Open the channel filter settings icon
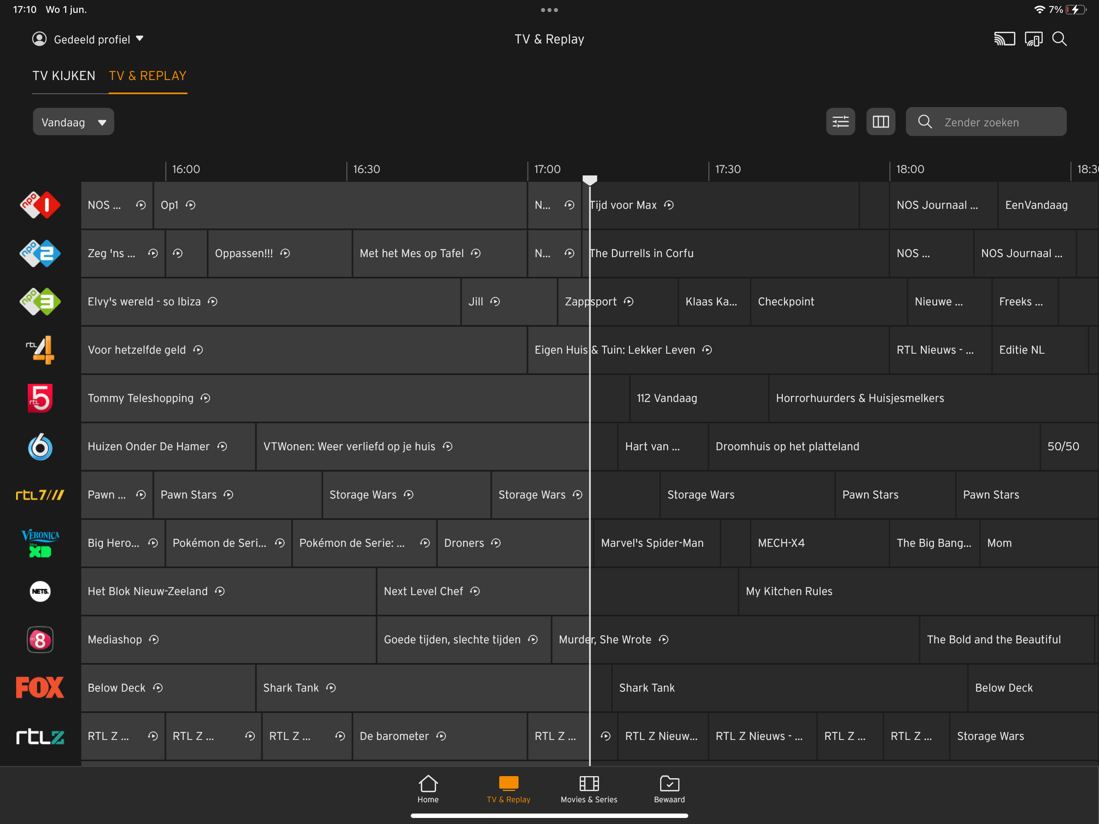This screenshot has height=824, width=1099. pyautogui.click(x=840, y=122)
